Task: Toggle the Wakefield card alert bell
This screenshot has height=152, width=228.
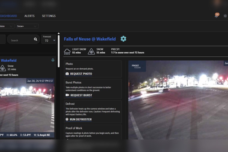Action: [53, 60]
